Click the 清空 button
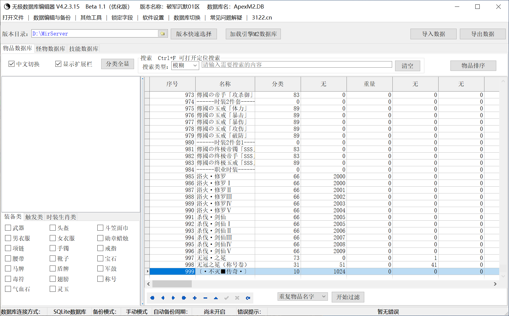 407,66
